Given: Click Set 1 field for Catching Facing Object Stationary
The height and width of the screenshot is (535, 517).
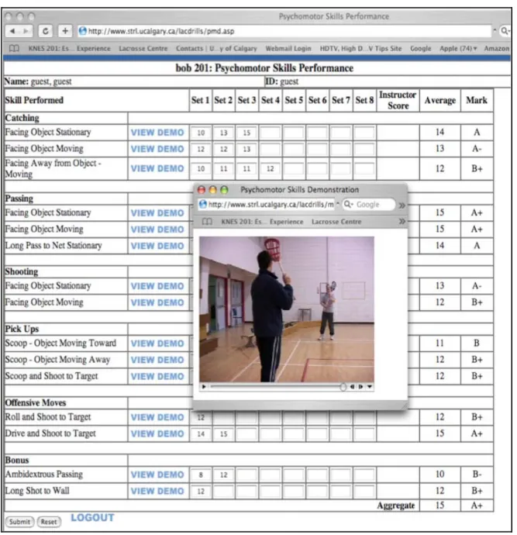Looking at the screenshot, I should [201, 133].
